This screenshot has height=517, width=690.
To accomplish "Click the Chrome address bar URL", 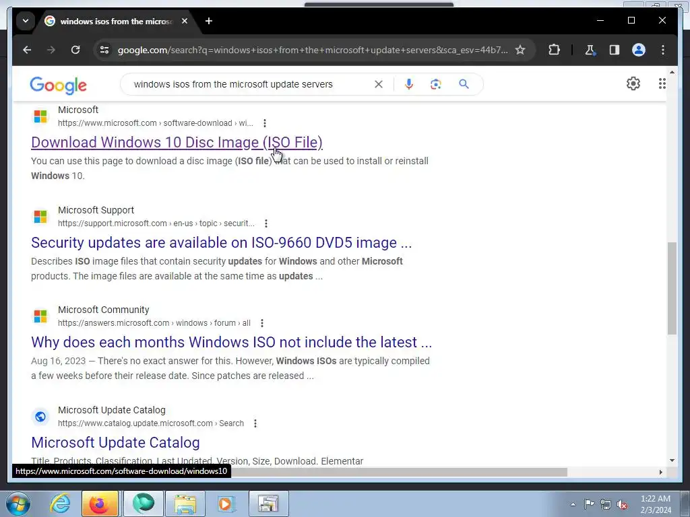I will click(313, 50).
